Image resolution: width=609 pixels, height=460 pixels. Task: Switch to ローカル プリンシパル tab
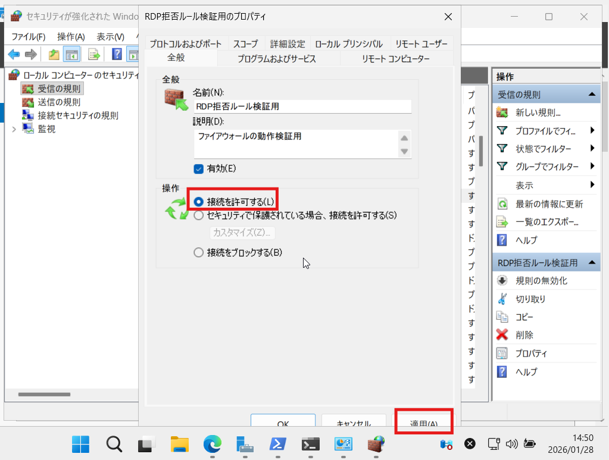tap(349, 44)
